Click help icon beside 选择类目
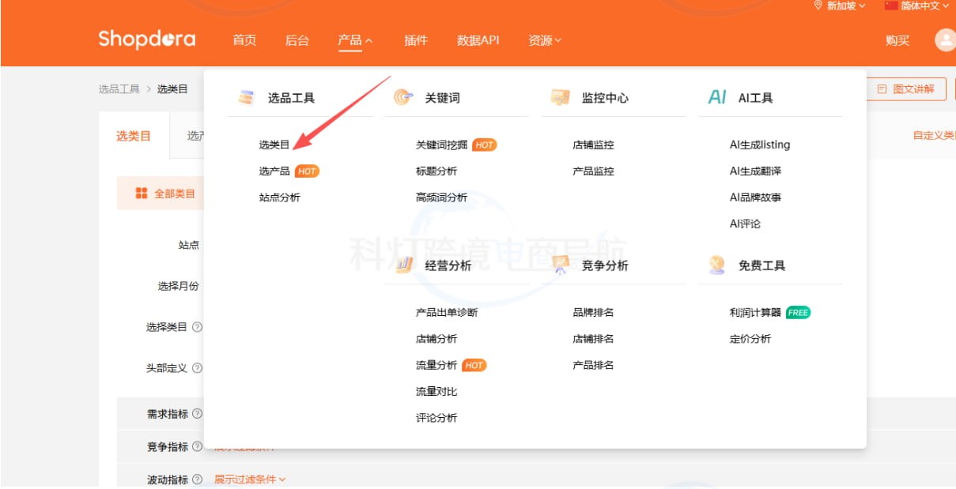This screenshot has height=489, width=956. pos(198,327)
